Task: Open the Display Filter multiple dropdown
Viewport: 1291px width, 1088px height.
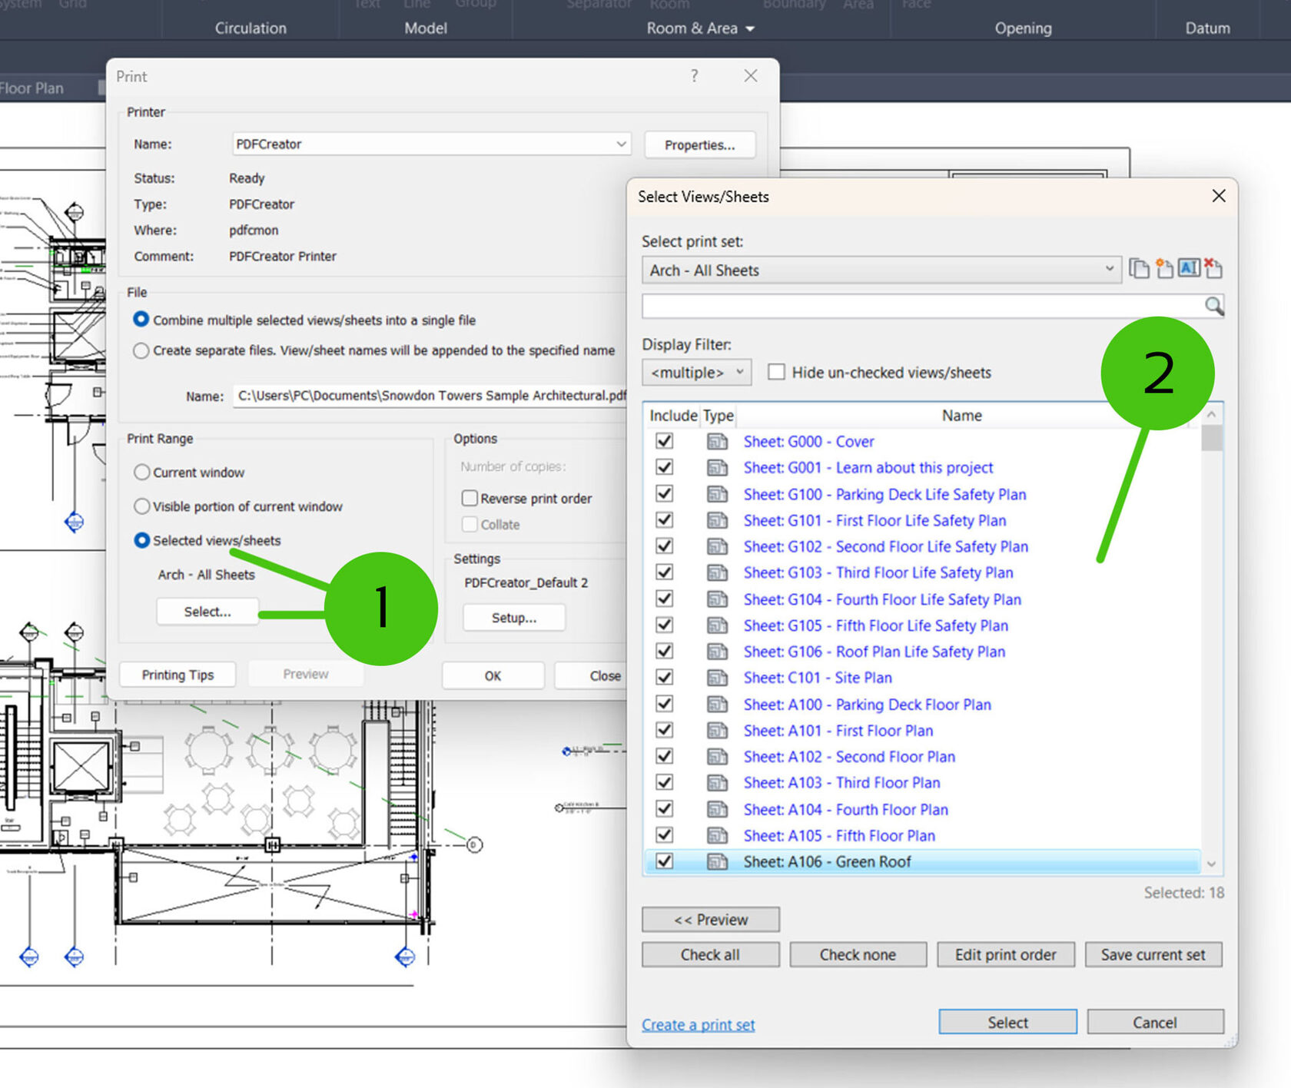Action: coord(696,373)
